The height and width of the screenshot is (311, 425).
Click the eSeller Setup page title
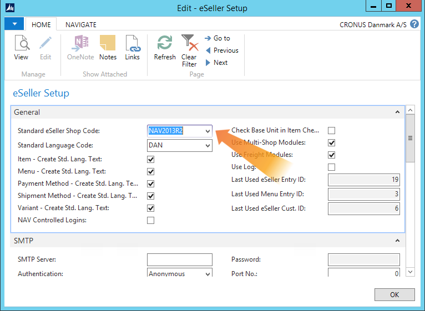tap(41, 93)
